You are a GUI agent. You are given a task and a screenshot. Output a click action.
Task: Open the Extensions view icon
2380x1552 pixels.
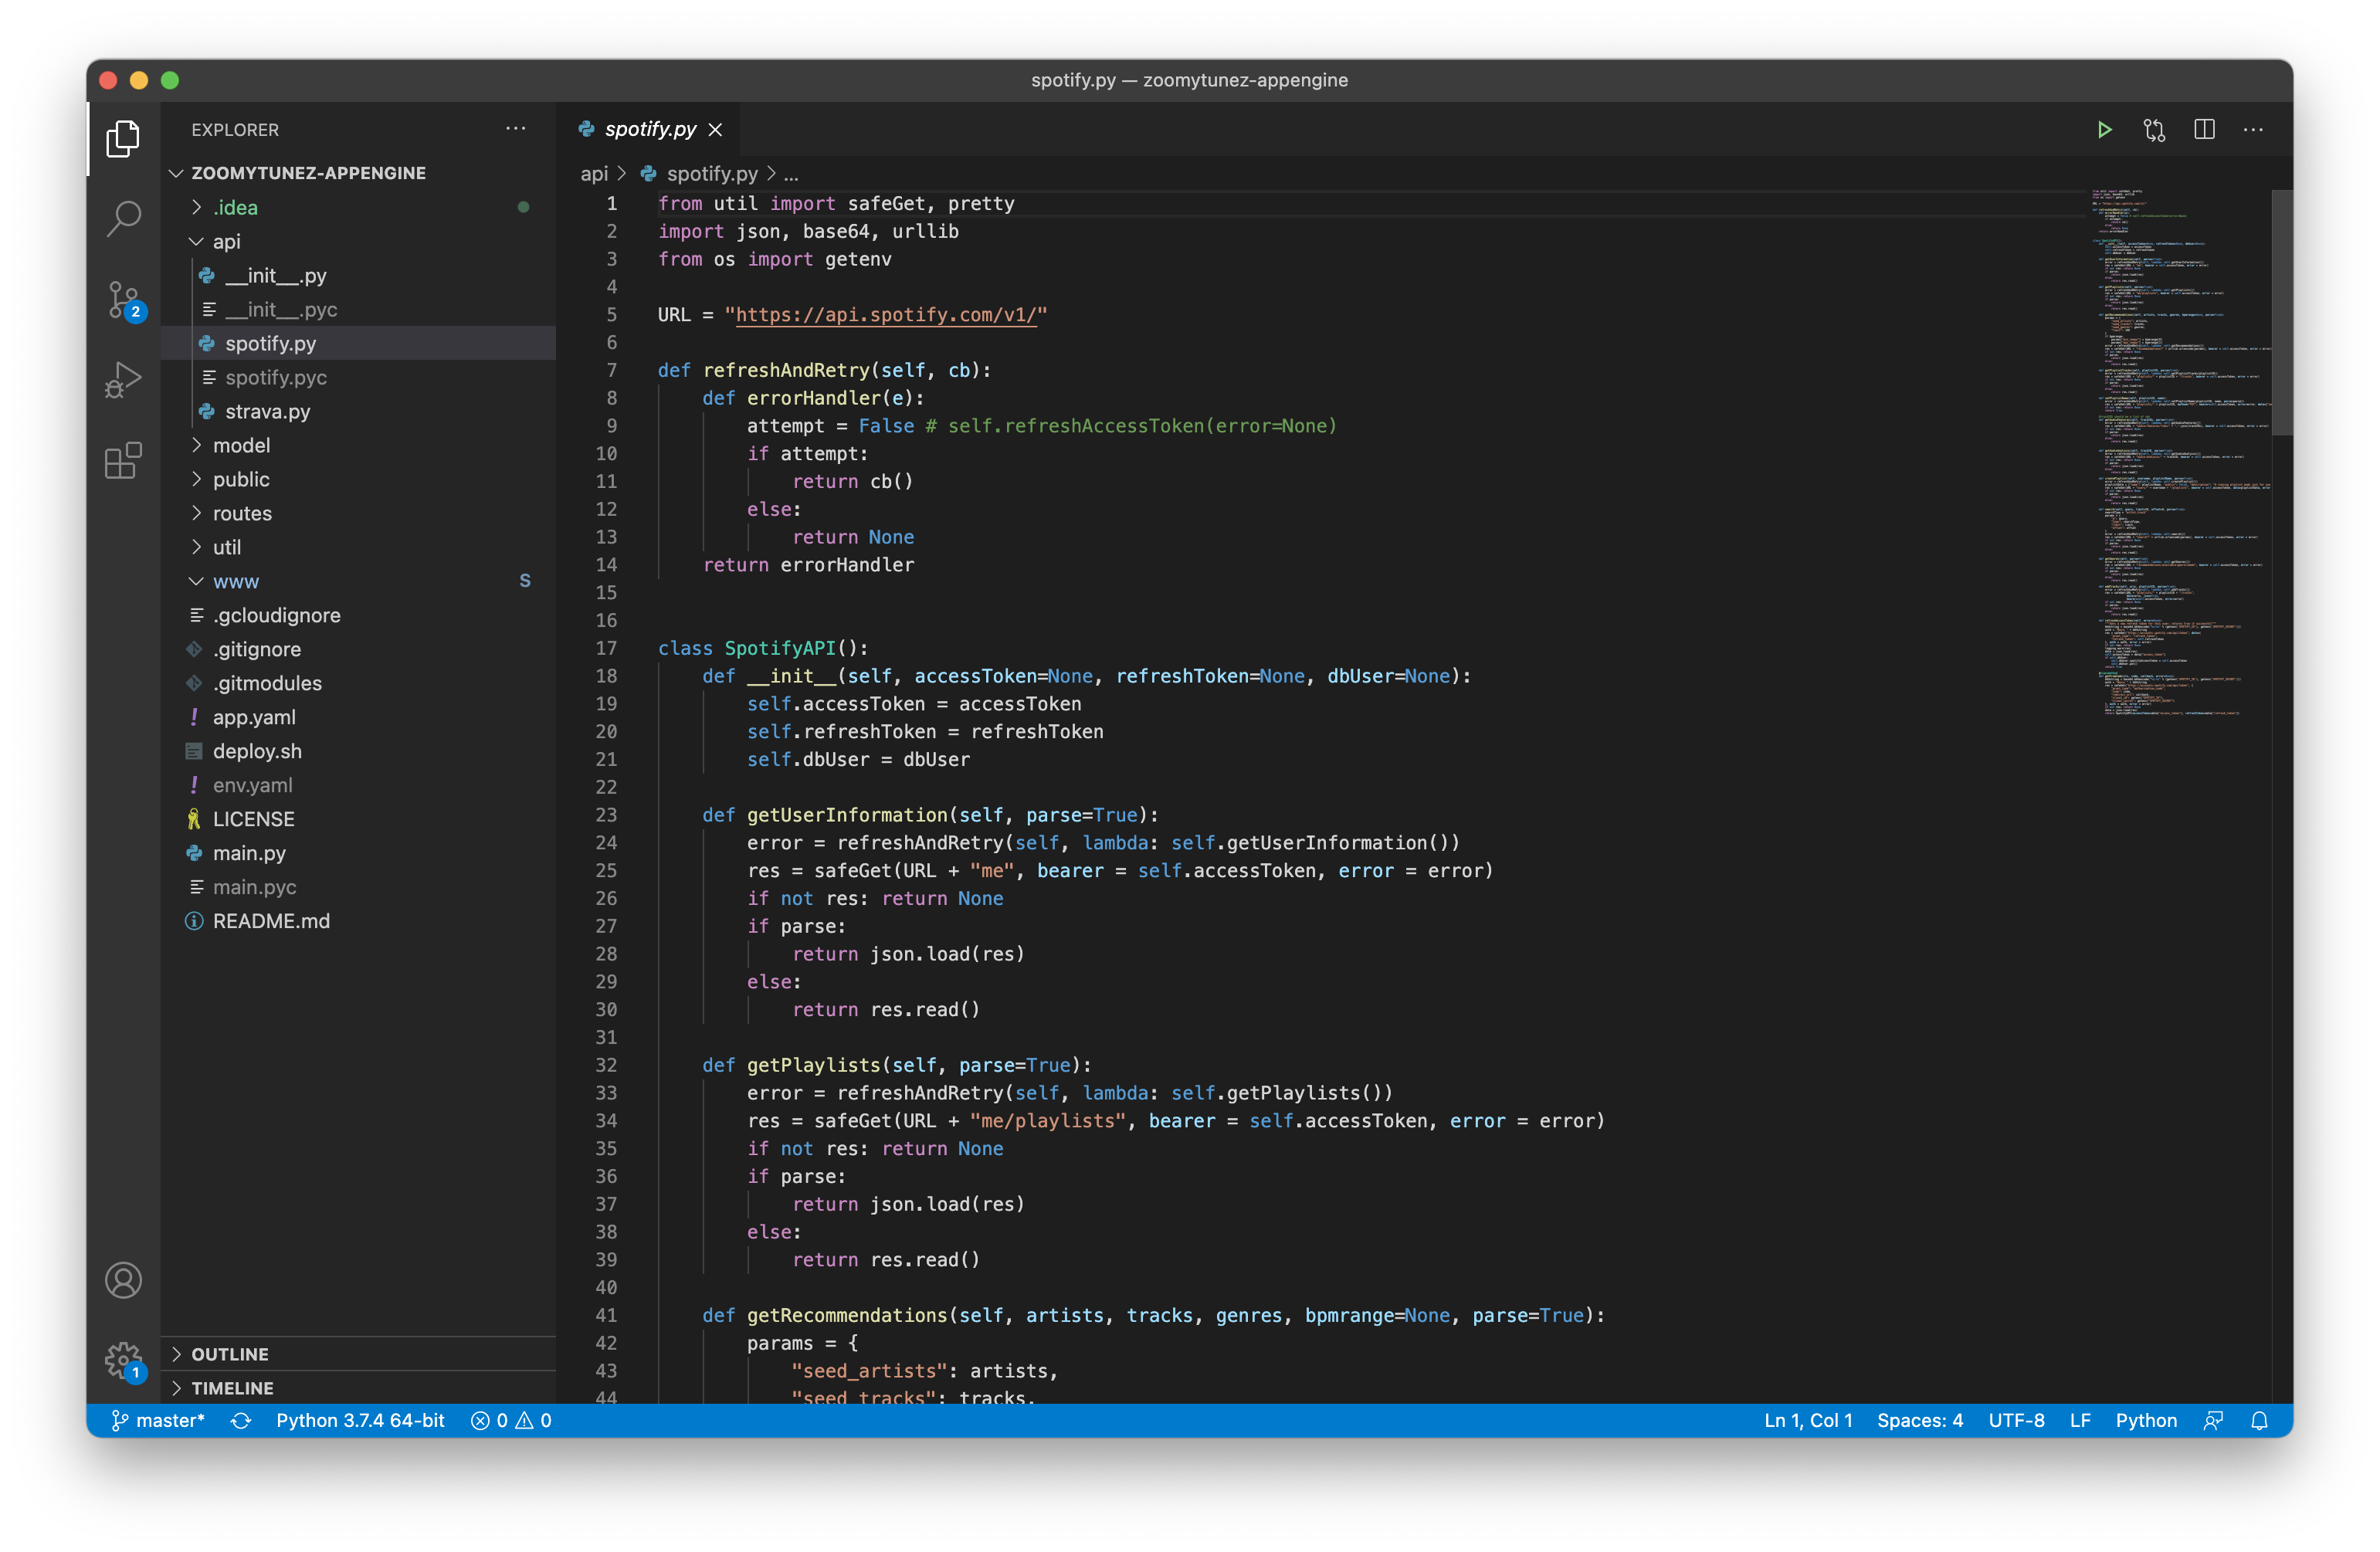(x=123, y=461)
